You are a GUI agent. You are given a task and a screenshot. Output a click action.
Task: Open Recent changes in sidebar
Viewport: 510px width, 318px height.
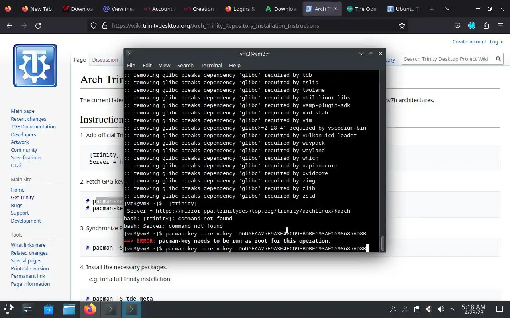pos(28,119)
